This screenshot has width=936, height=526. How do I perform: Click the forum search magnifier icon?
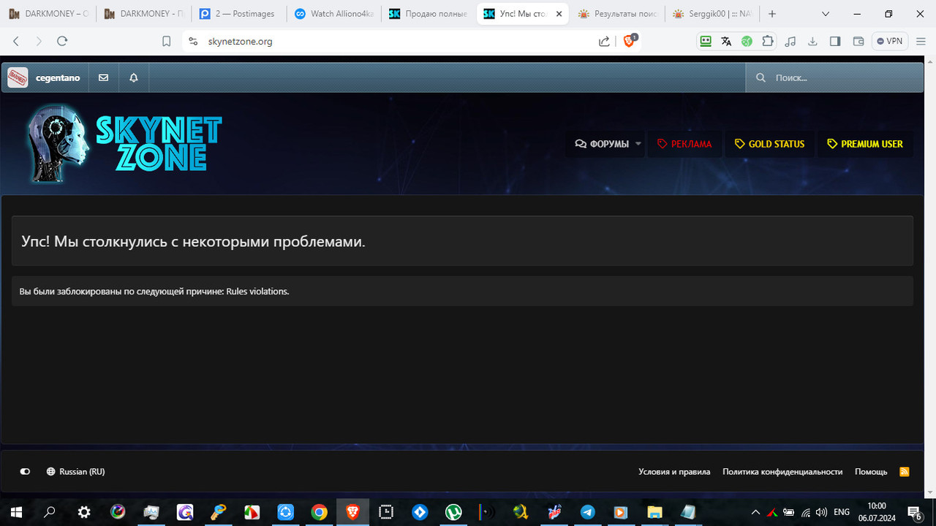coord(761,77)
